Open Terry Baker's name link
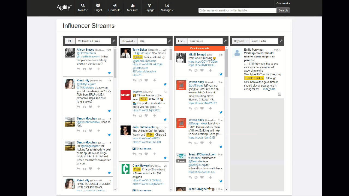Viewport: 349px width, 196px height. [x=140, y=50]
